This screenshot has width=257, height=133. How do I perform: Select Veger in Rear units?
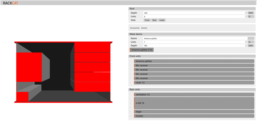(x=194, y=111)
